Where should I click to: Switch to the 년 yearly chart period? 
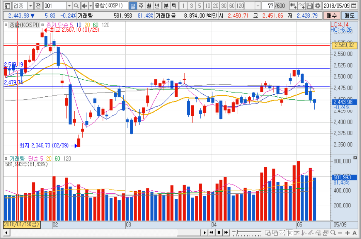pos(157,5)
